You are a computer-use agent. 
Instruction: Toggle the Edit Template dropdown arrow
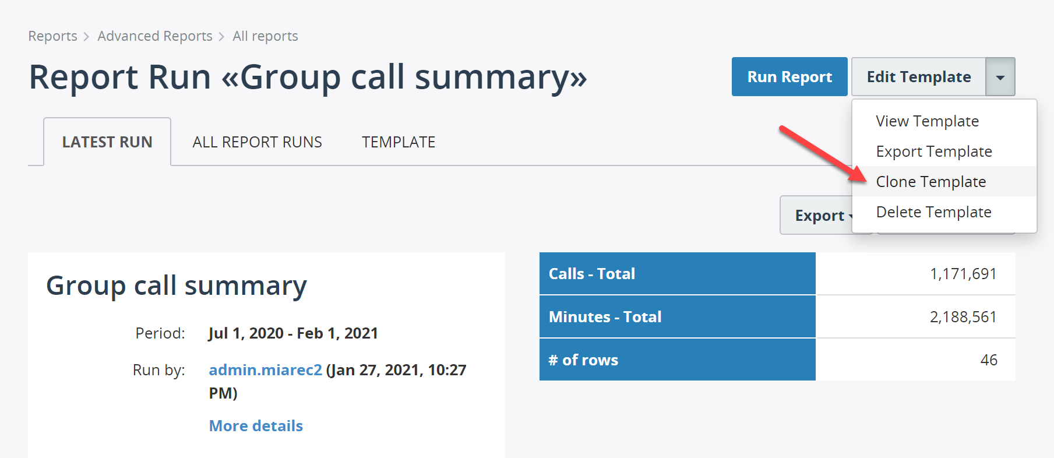[x=1000, y=77]
